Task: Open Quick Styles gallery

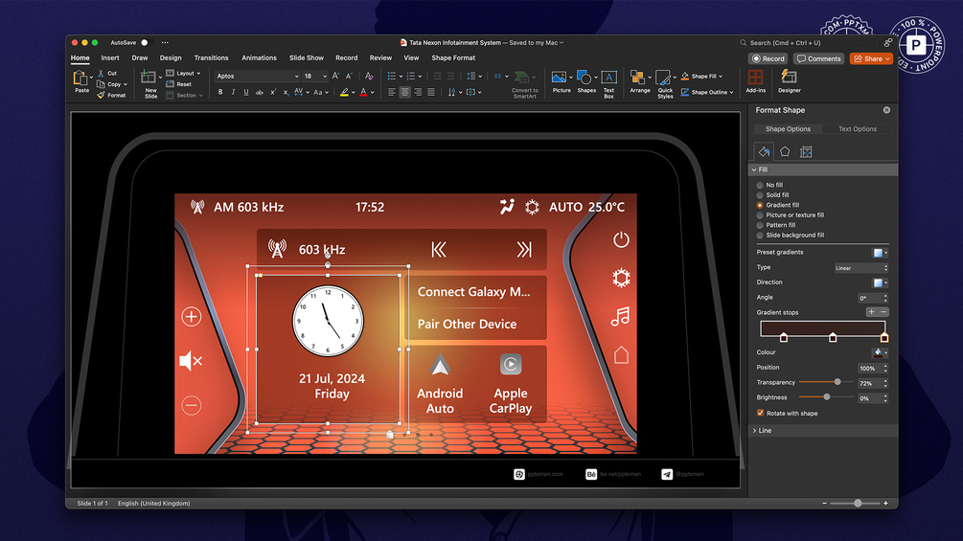Action: click(663, 78)
